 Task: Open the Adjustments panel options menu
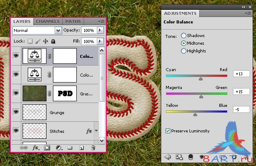(x=248, y=14)
